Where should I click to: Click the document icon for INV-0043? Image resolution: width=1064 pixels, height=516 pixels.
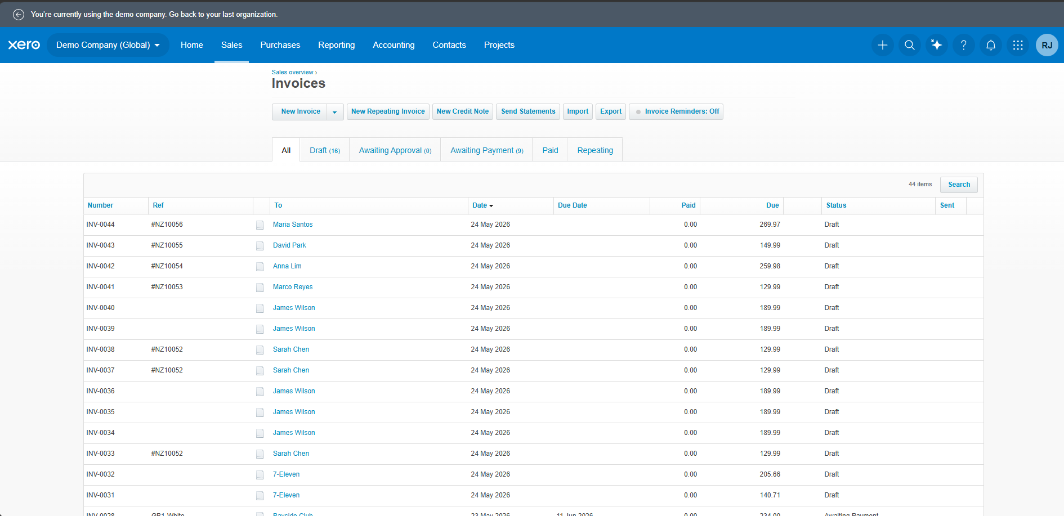click(260, 246)
